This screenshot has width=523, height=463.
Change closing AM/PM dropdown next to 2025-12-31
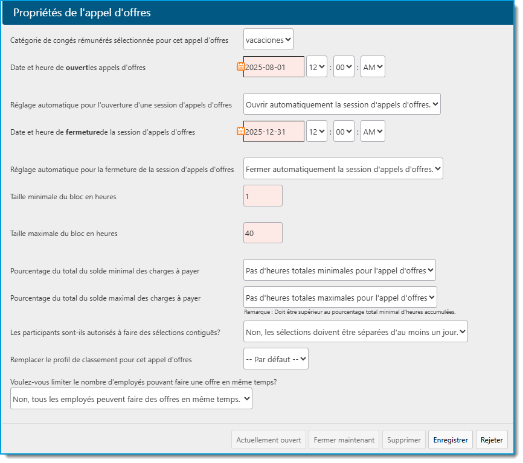tap(373, 132)
